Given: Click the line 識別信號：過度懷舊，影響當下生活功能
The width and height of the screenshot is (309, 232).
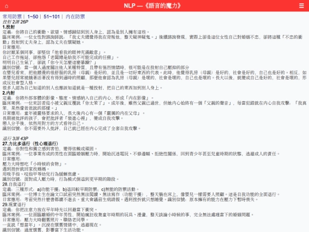Looking at the screenshot, I should coord(43,230).
